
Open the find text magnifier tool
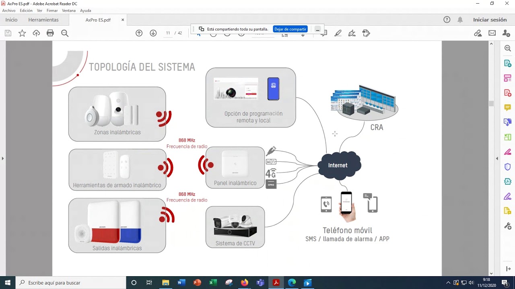tap(65, 33)
